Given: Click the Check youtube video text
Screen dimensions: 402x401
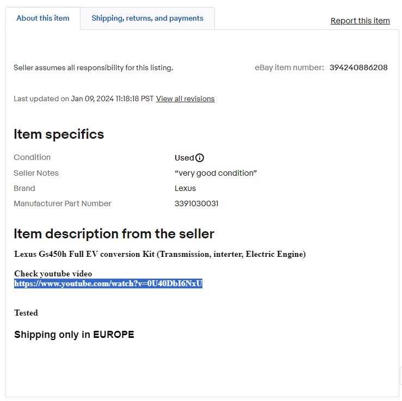Looking at the screenshot, I should pyautogui.click(x=53, y=274).
